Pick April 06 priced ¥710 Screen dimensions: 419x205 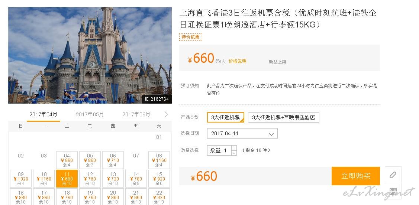click(113, 160)
